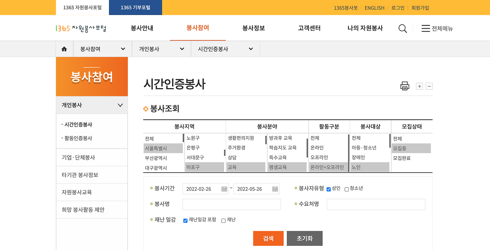Viewport: 490px width, 250px height.
Task: Open the site search with the magnifier icon
Action: [402, 28]
